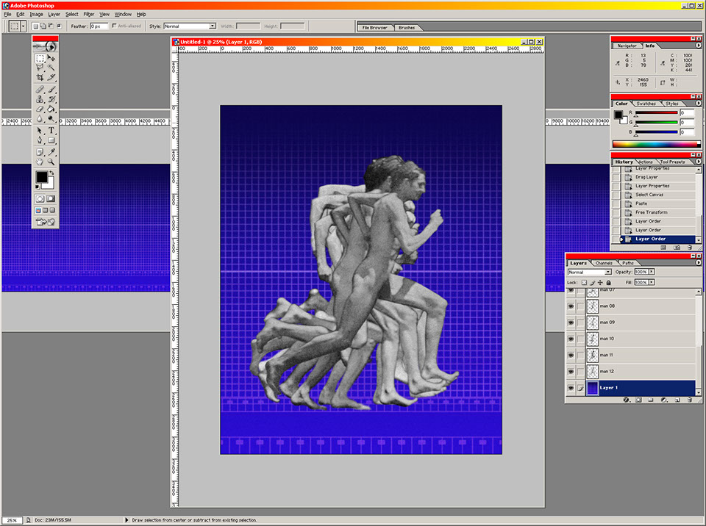Open the blend mode Normal dropdown
The height and width of the screenshot is (526, 706).
tap(589, 273)
